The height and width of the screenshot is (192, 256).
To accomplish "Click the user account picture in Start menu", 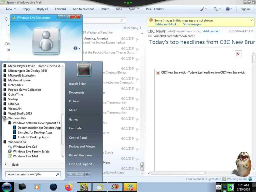I will pos(84,69).
